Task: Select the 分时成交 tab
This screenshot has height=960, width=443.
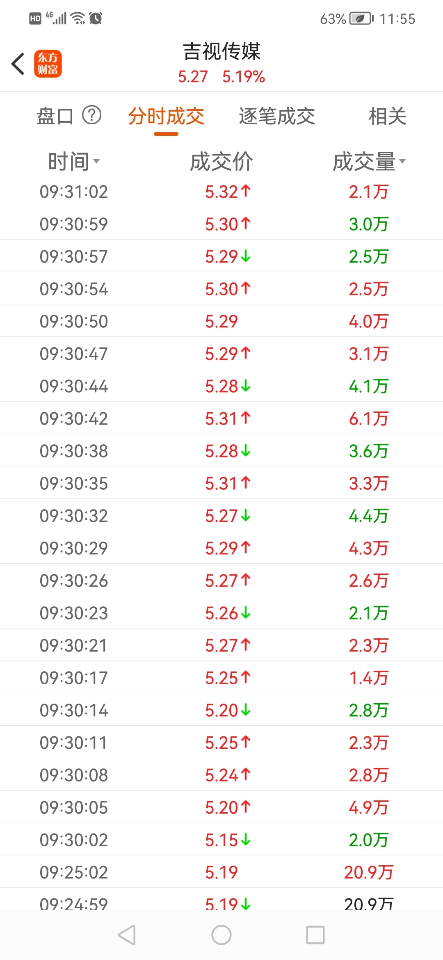Action: coord(166,116)
